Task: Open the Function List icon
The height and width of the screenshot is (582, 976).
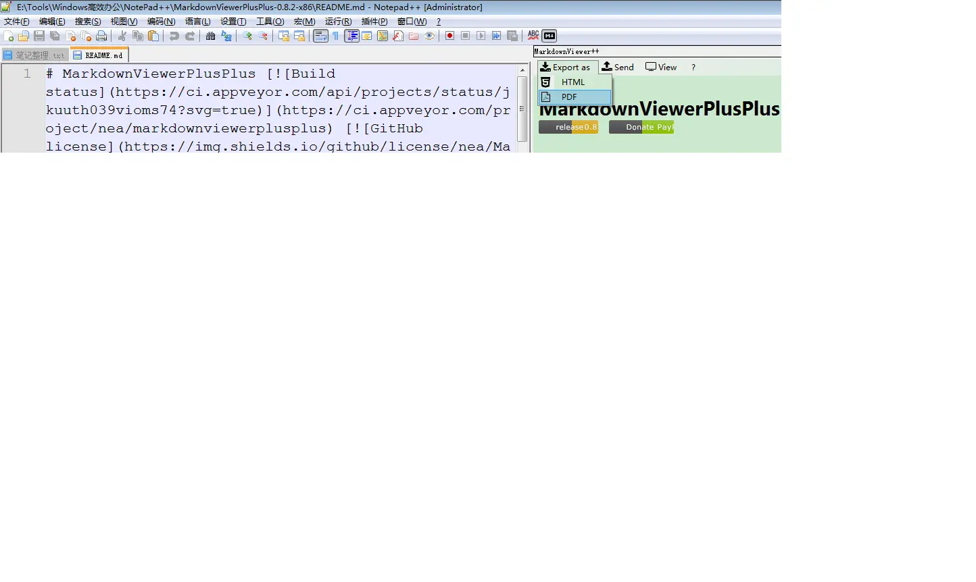Action: 398,36
